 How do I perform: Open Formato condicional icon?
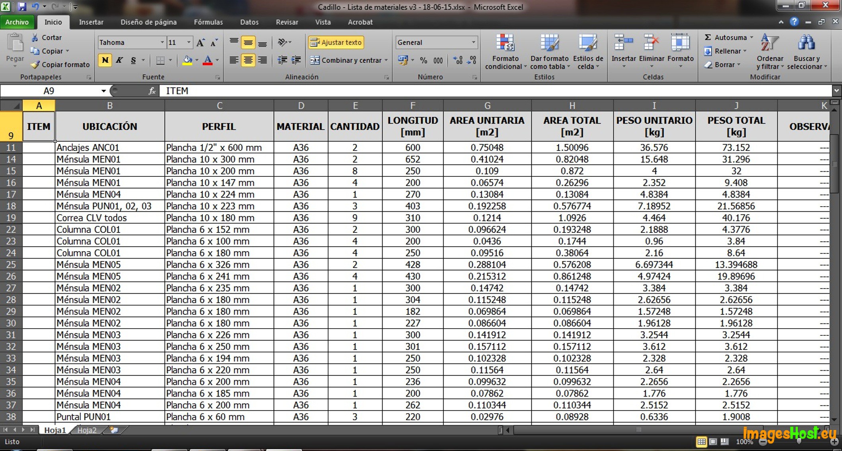click(505, 43)
